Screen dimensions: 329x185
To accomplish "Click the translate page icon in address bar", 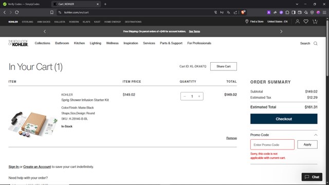I will tap(228, 12).
